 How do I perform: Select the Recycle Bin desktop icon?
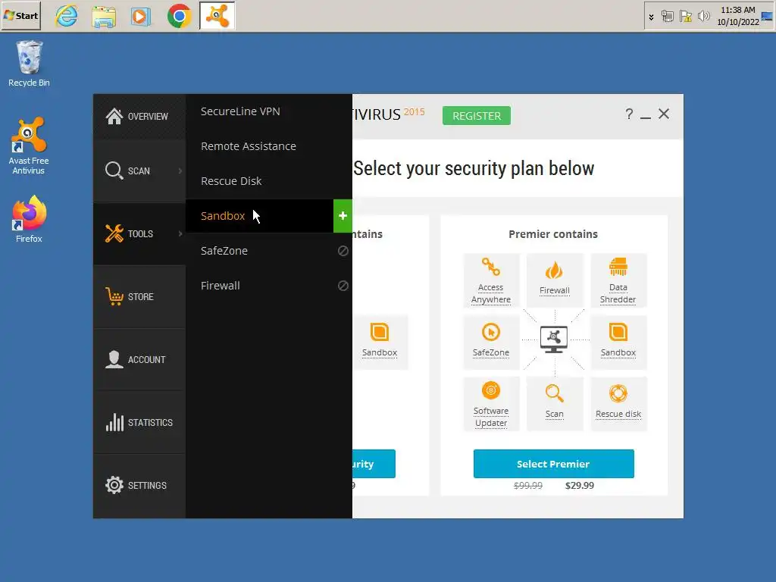click(x=29, y=64)
